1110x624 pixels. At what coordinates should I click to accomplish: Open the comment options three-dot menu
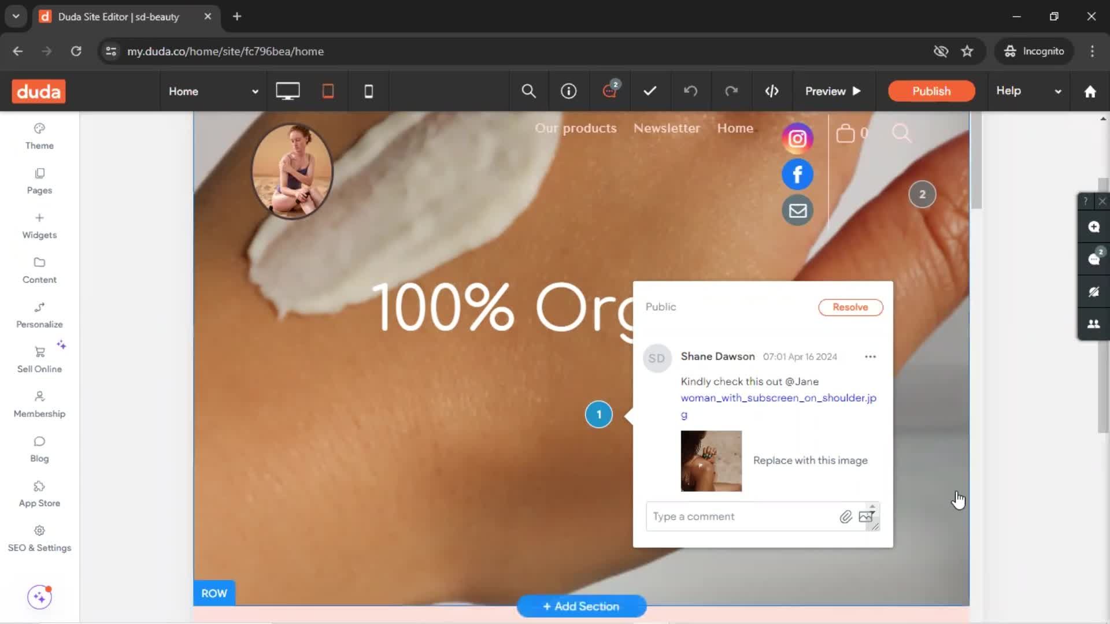870,357
